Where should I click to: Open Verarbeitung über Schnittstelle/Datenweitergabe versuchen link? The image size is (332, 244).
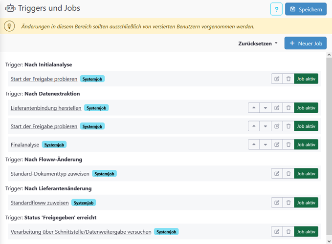(x=81, y=232)
